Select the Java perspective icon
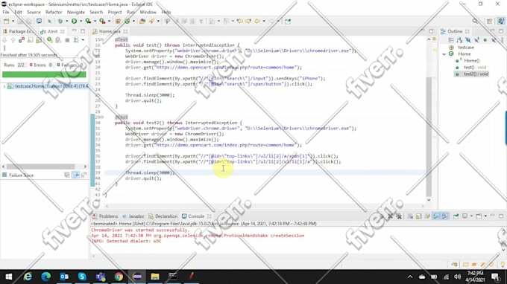 tap(501, 22)
